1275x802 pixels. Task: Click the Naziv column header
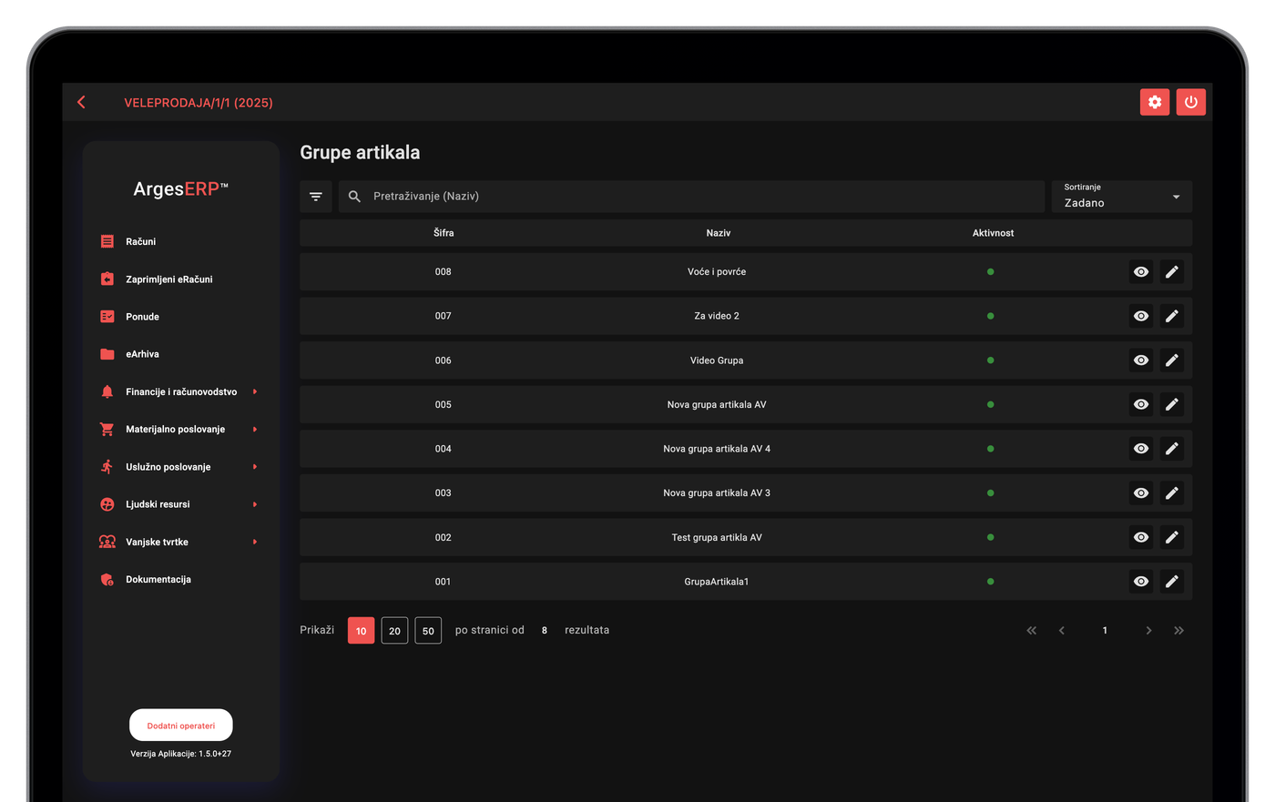(x=719, y=233)
